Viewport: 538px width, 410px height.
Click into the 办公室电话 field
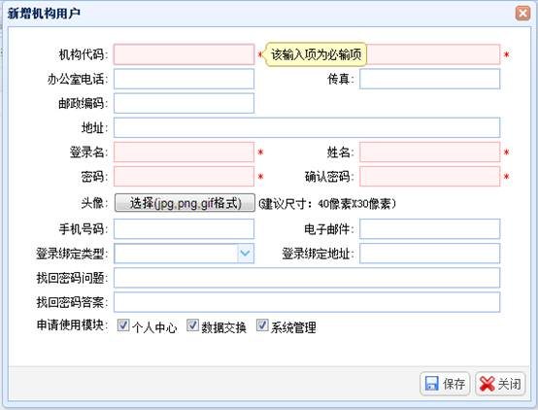point(184,79)
